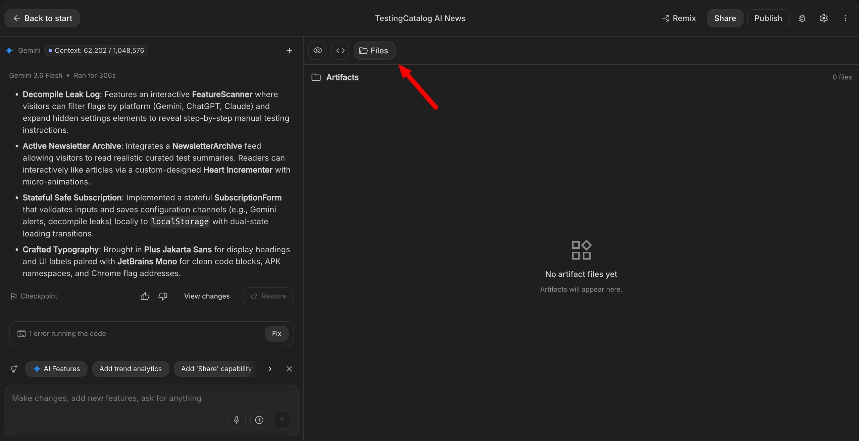The width and height of the screenshot is (859, 441).
Task: Click the 'No artifact files yet' message
Action: tap(581, 274)
